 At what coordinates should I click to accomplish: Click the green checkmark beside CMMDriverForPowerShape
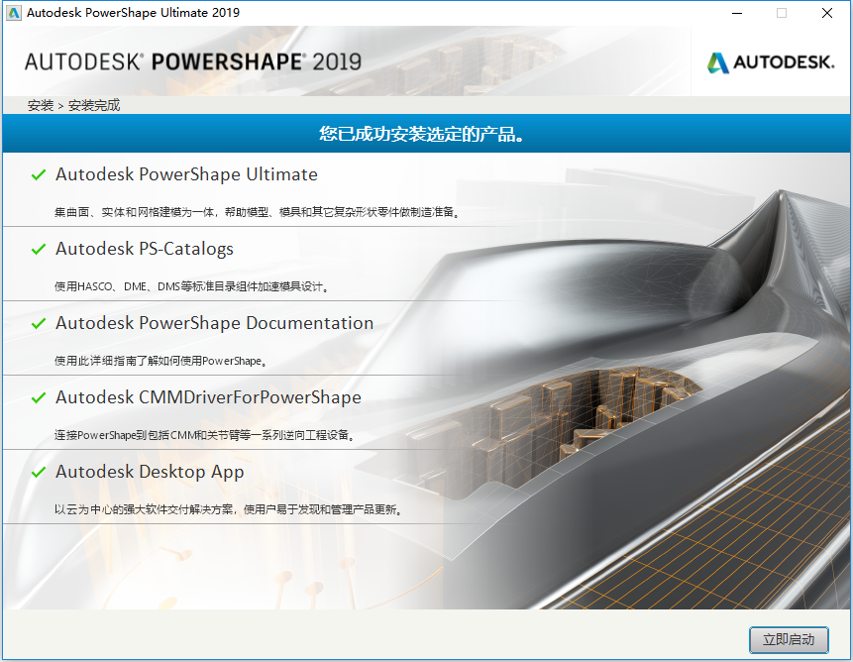coord(39,397)
